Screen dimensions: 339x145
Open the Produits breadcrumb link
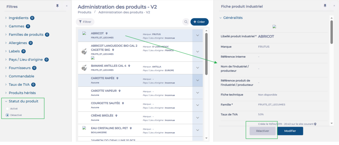84,12
